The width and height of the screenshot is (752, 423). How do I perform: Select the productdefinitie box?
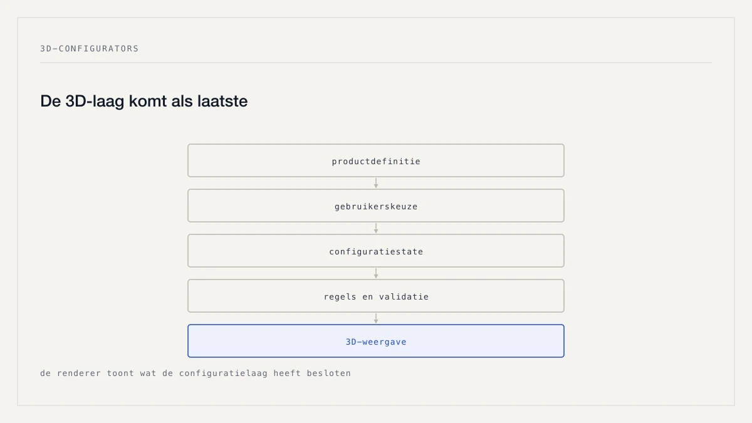pyautogui.click(x=376, y=160)
